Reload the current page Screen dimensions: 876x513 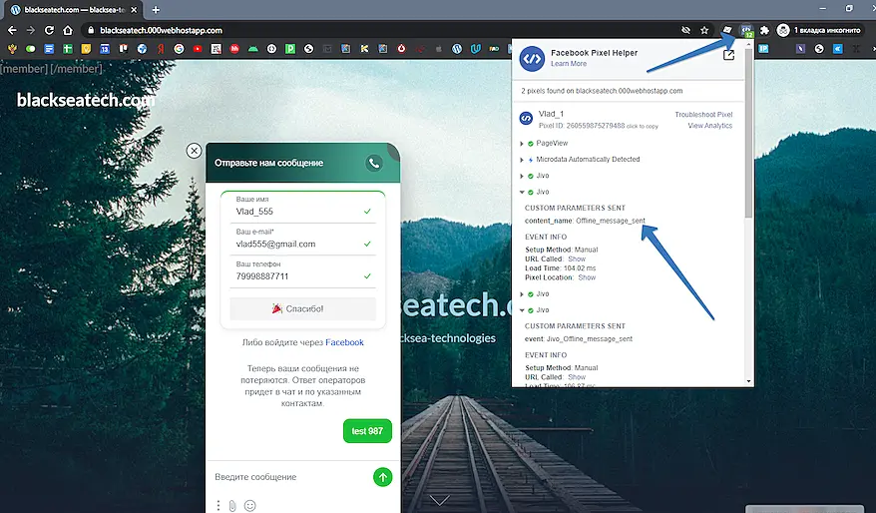point(49,30)
